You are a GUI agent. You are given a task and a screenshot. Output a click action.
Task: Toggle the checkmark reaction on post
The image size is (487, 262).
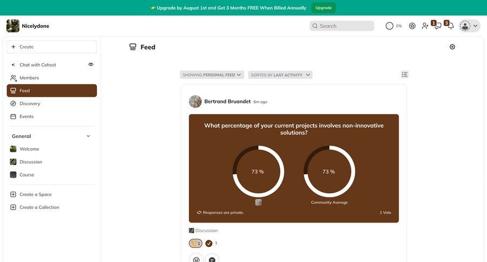[209, 244]
